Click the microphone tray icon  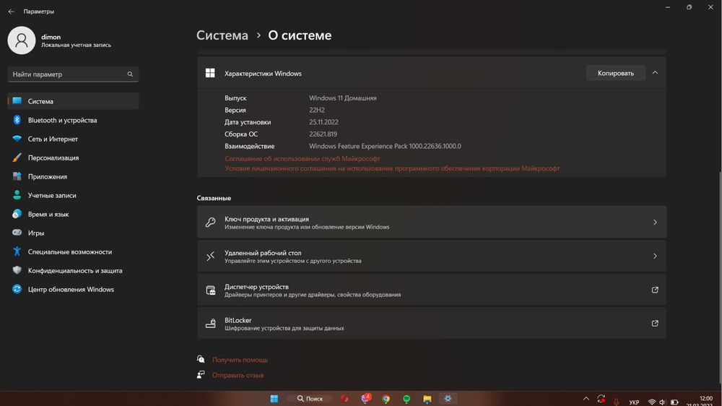point(616,402)
